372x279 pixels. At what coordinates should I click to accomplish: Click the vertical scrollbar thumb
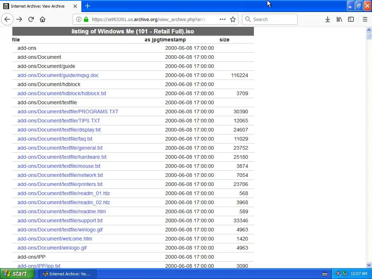[x=369, y=36]
